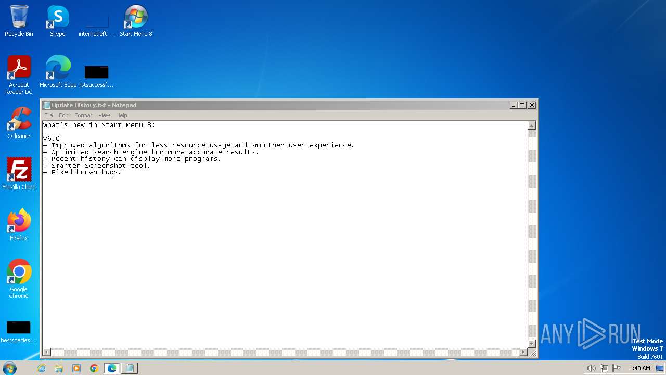Click the Notepad window title bar text
Image resolution: width=666 pixels, height=375 pixels.
pos(94,105)
